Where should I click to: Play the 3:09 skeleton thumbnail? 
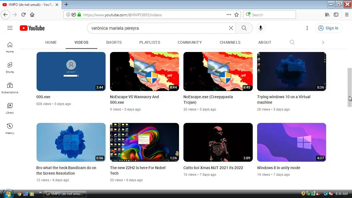tap(218, 142)
